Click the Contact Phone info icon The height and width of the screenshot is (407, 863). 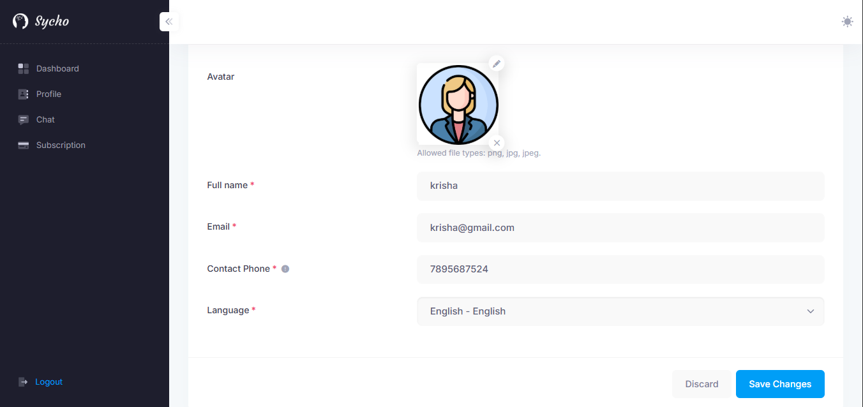coord(285,269)
